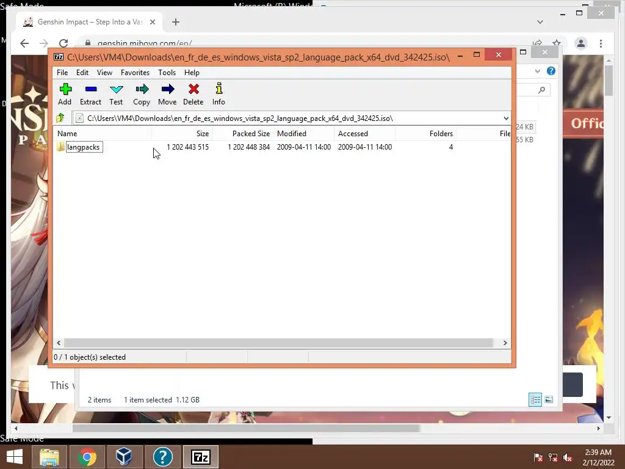The image size is (625, 469).
Task: Switch Explorer to details view
Action: pos(535,399)
